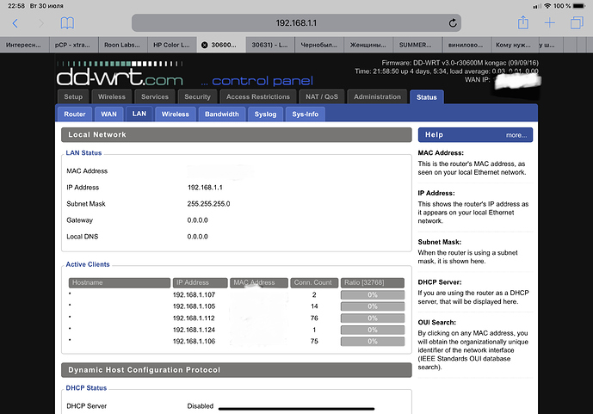Click the ratio bar for 192.168.1.112
593x414 pixels.
[x=372, y=318]
